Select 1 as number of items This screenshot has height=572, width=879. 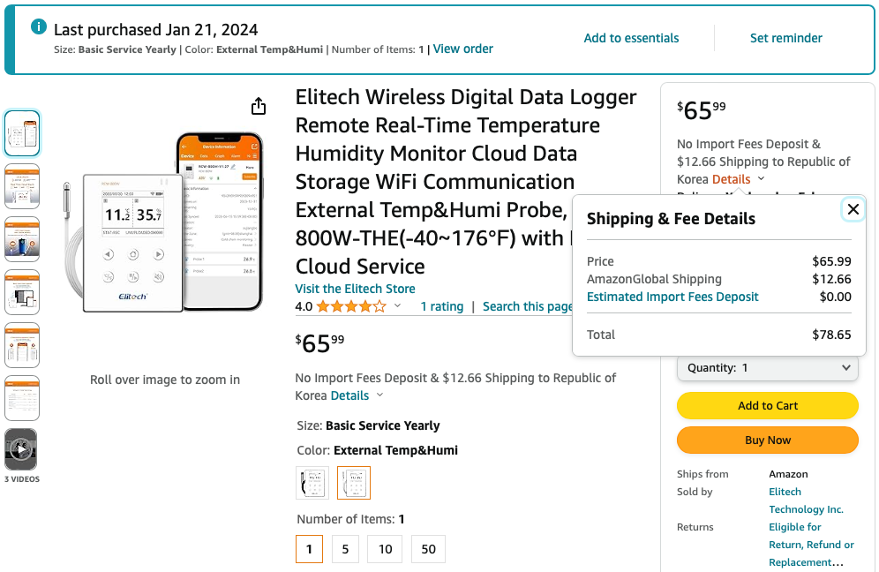tap(309, 549)
